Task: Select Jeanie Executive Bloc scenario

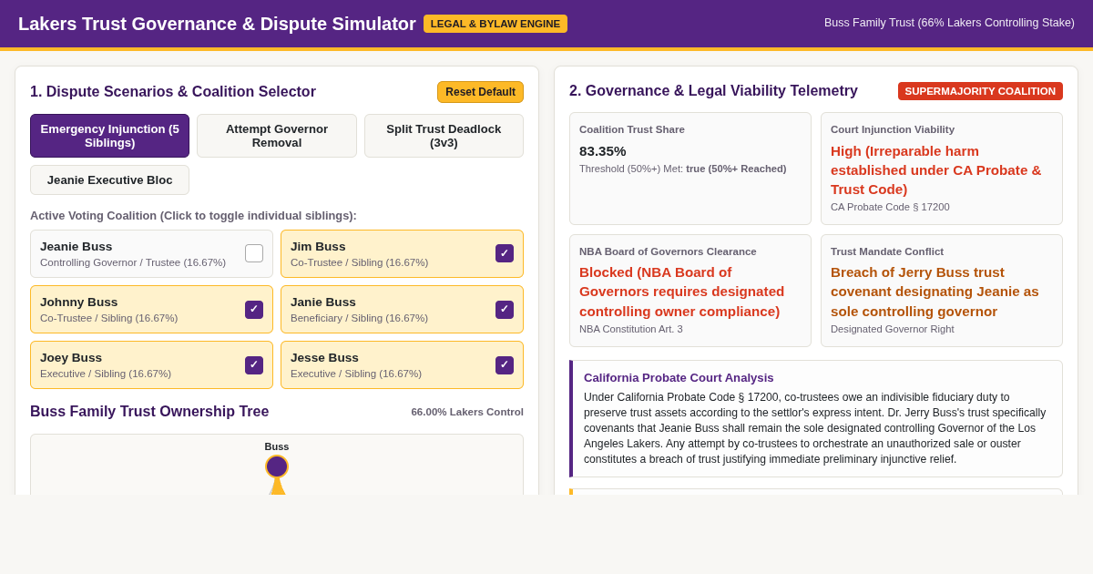Action: 109,179
